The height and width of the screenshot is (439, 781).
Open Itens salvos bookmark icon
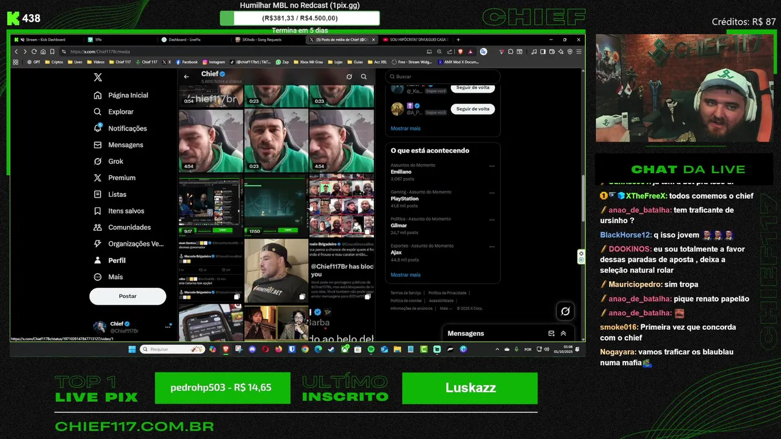pos(98,210)
